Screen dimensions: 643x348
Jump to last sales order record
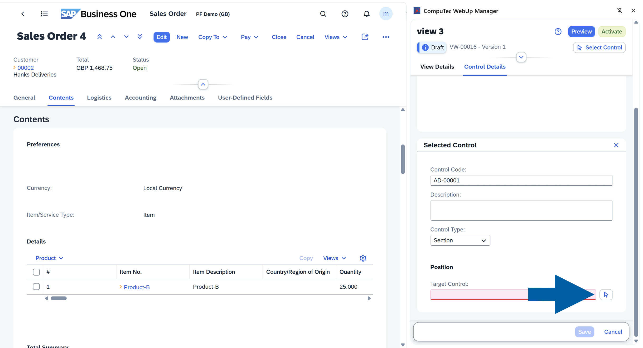(140, 37)
